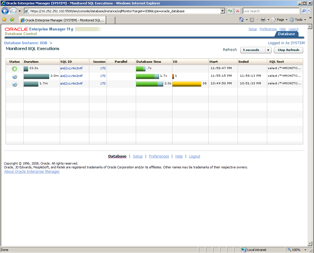Screen dimensions: 314x253
Task: Click the 2.0s database time bar
Action: click(x=149, y=84)
